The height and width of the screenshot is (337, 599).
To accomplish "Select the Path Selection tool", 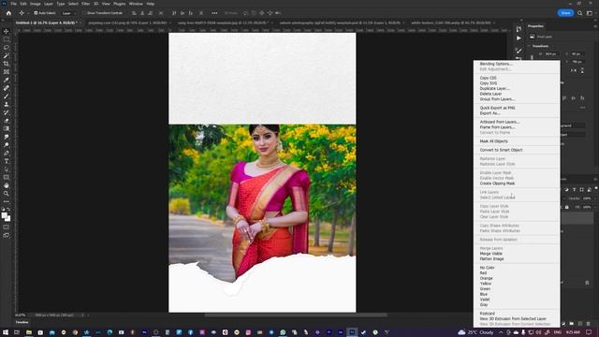I will (x=7, y=169).
